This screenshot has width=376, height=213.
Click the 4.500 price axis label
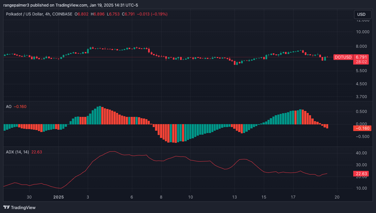point(361,84)
